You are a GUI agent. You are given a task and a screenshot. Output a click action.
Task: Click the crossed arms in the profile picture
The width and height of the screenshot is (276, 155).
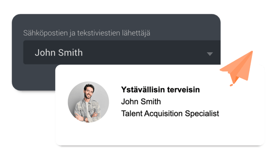(87, 116)
